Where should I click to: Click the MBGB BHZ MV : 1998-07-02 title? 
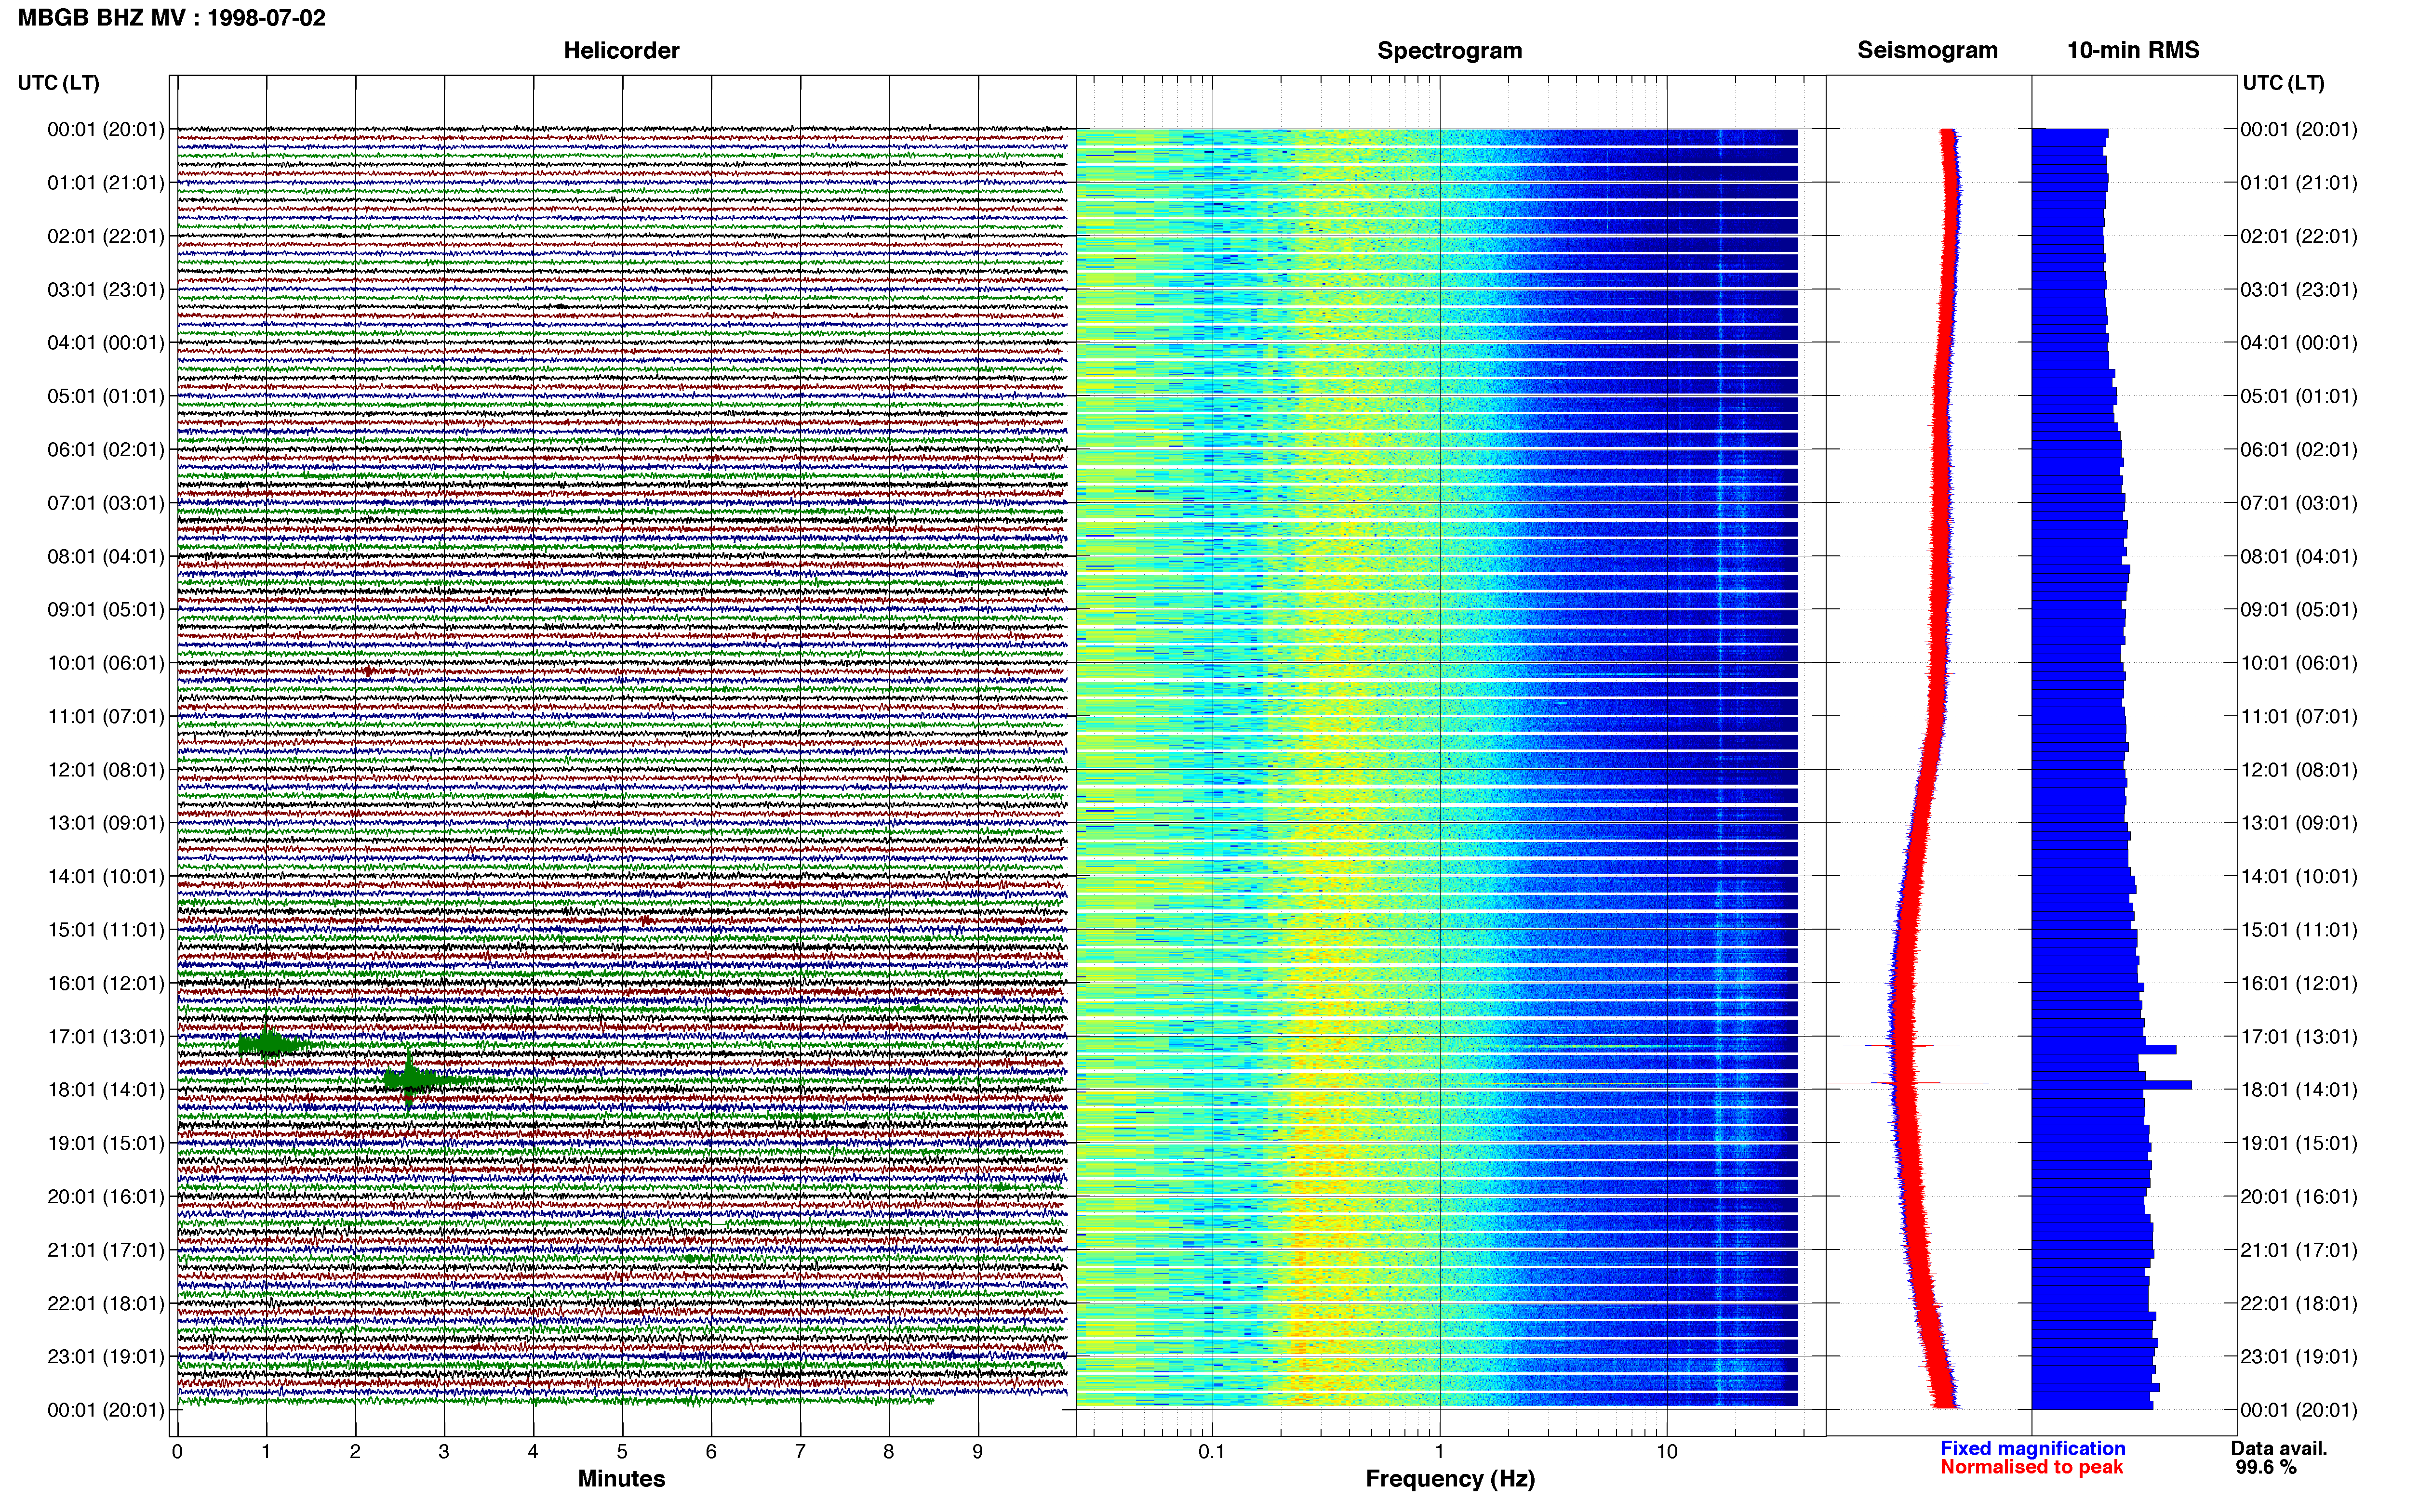(171, 18)
